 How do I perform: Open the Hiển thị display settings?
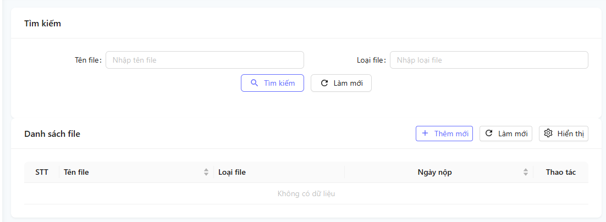(564, 134)
